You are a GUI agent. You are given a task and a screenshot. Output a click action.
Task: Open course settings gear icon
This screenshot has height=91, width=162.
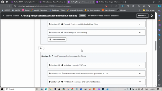click(152, 16)
